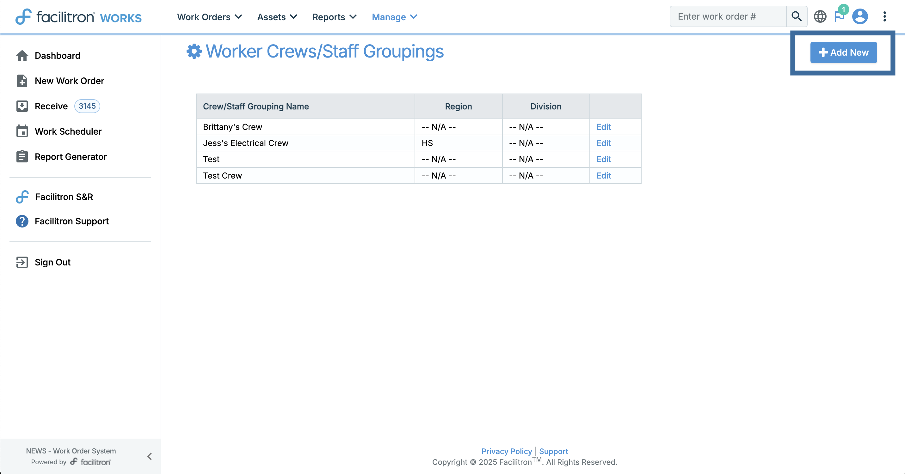Open the Privacy Policy link

[506, 451]
